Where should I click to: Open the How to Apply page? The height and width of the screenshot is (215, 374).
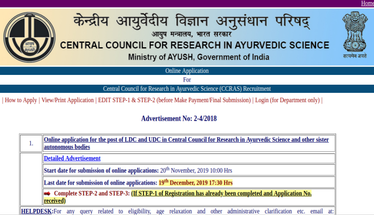coord(21,100)
